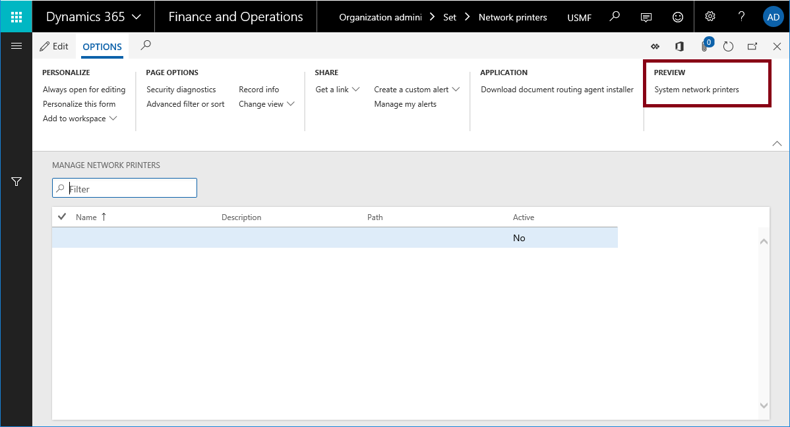790x427 pixels.
Task: Click Download document routing agent installer
Action: point(557,89)
